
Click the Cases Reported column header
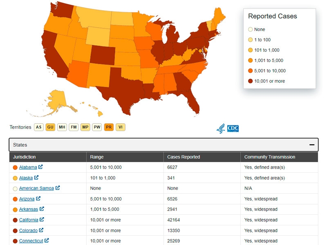[184, 157]
